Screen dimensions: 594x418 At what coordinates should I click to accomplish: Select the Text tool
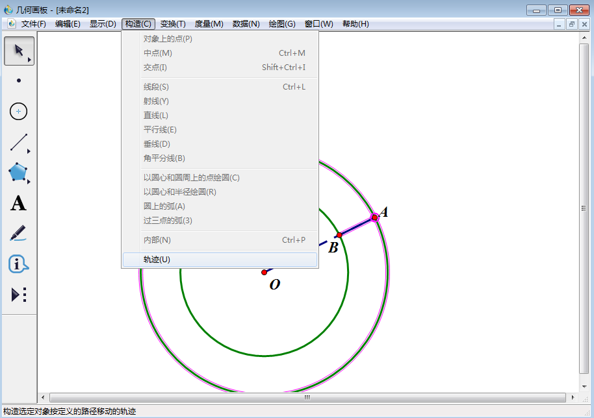click(18, 203)
